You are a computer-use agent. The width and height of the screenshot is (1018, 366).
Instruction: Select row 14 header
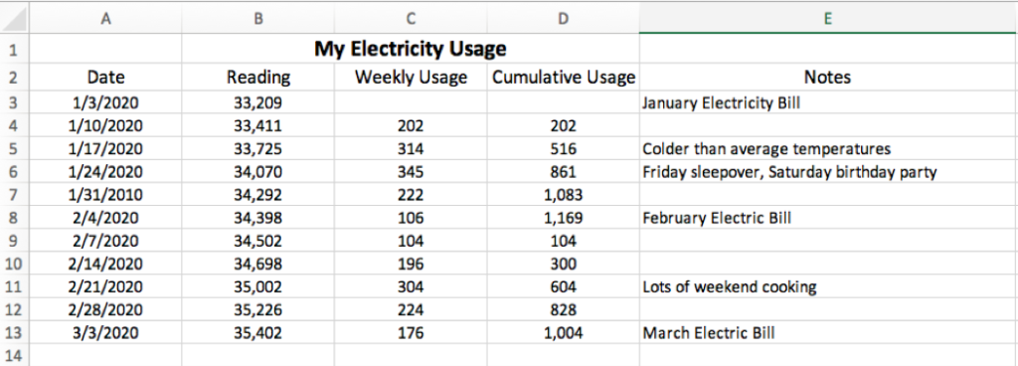pos(14,356)
